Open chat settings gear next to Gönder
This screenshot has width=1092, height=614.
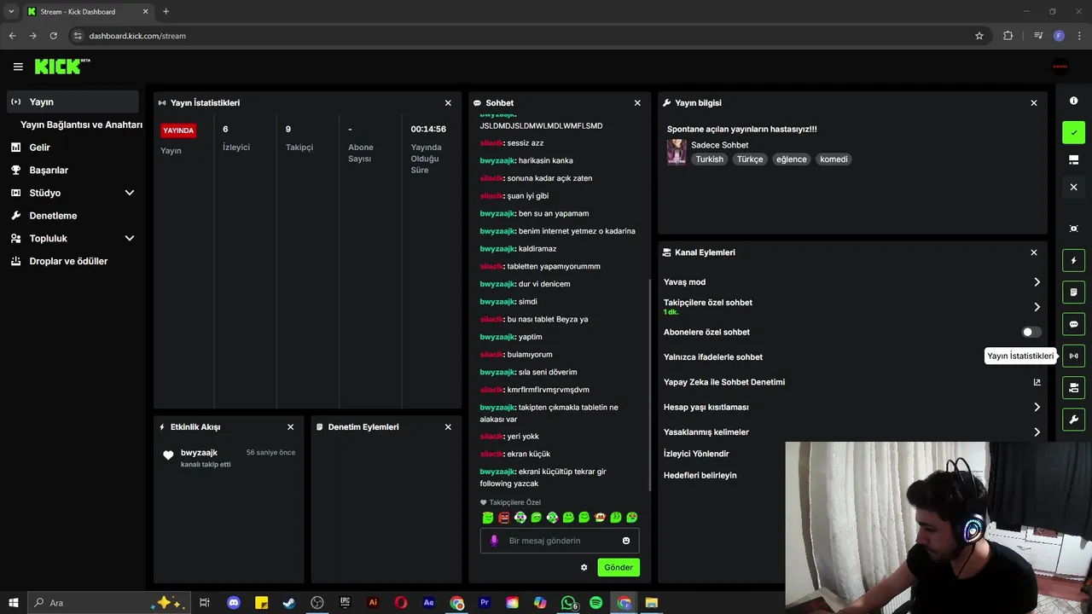[x=584, y=567]
